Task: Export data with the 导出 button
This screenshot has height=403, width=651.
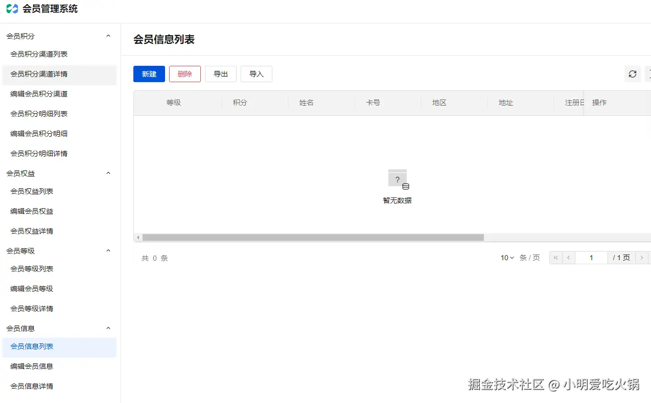Action: pos(220,74)
